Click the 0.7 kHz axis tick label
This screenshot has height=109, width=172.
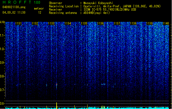coord(2,90)
